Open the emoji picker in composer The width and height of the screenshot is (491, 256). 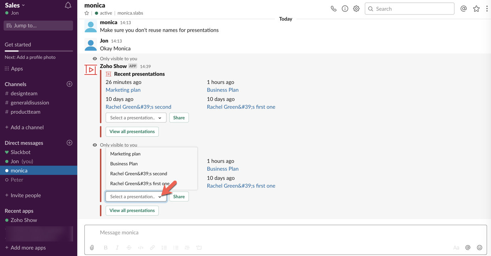479,248
